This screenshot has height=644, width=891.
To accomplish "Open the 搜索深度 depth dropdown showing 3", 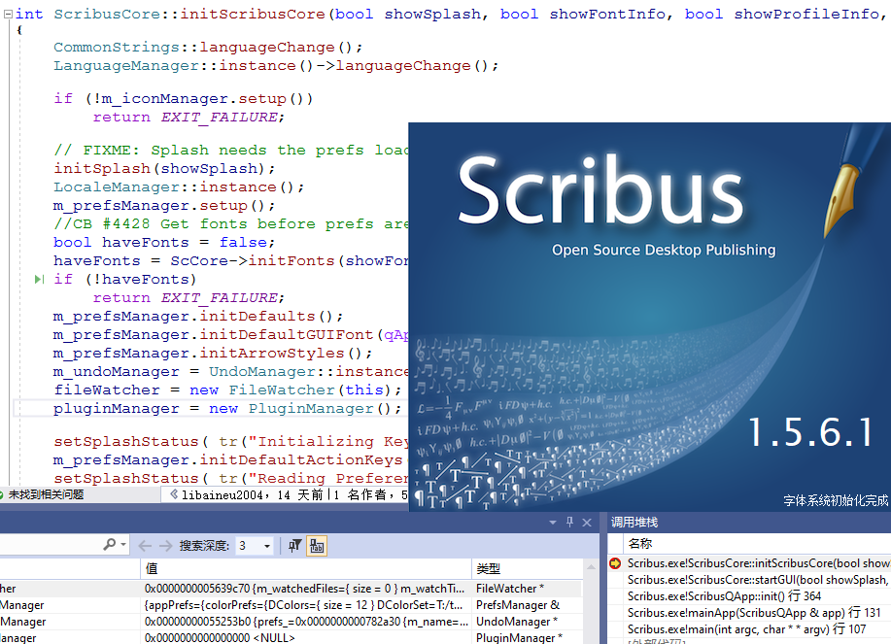I will click(266, 544).
